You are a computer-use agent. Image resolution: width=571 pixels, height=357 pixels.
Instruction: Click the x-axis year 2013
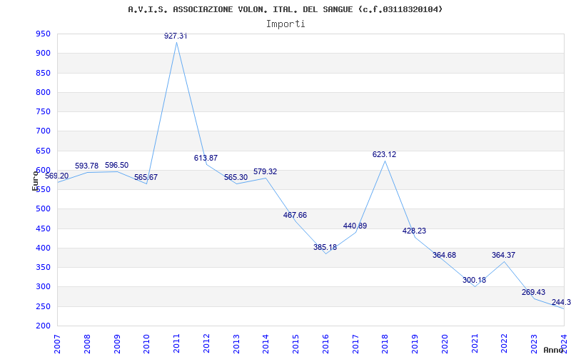(236, 344)
